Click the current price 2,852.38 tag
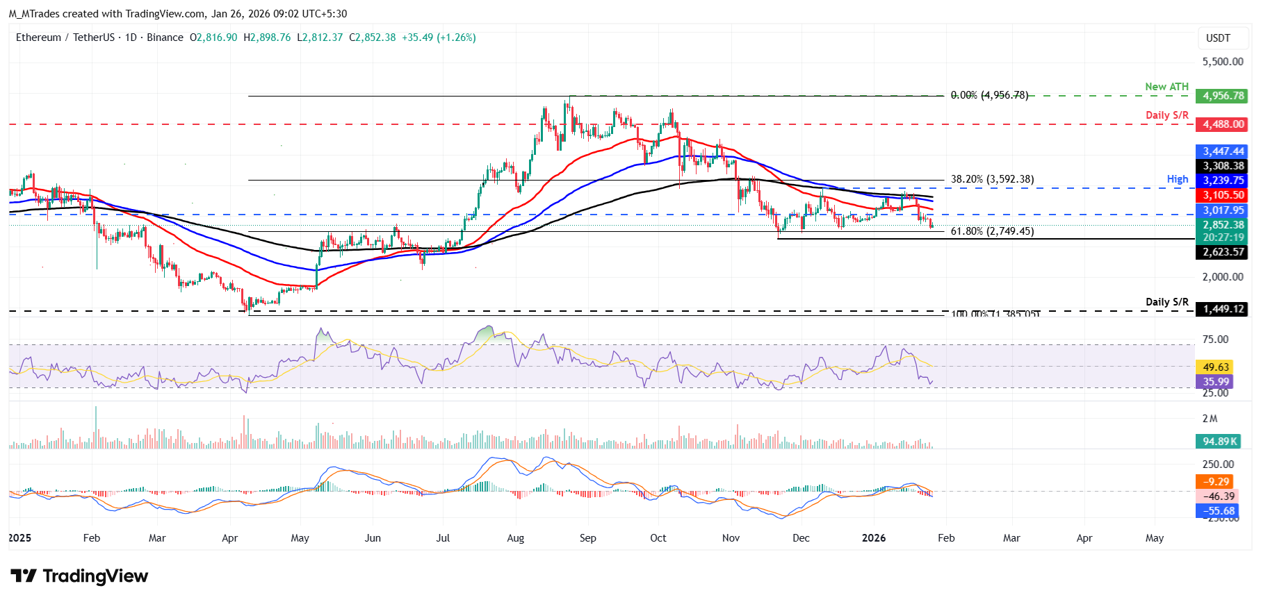 (1222, 225)
